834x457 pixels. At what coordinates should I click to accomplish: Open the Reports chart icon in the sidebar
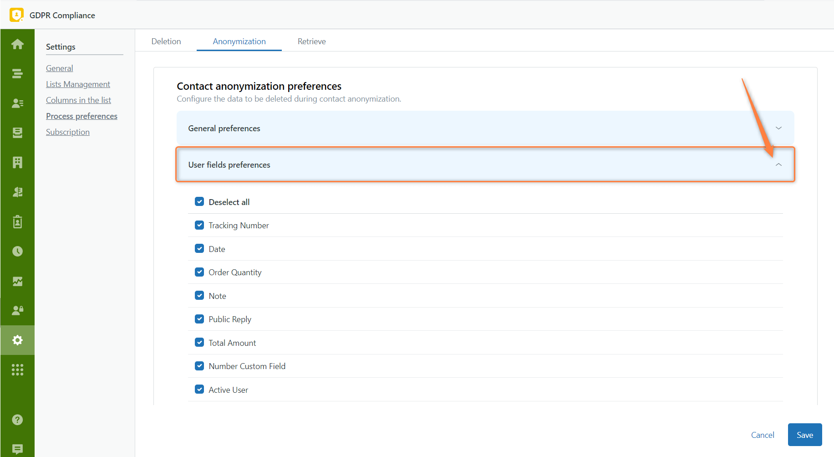tap(17, 281)
